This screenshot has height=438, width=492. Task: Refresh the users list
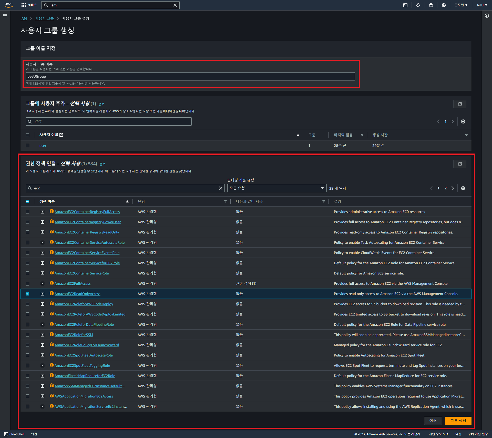[x=460, y=104]
